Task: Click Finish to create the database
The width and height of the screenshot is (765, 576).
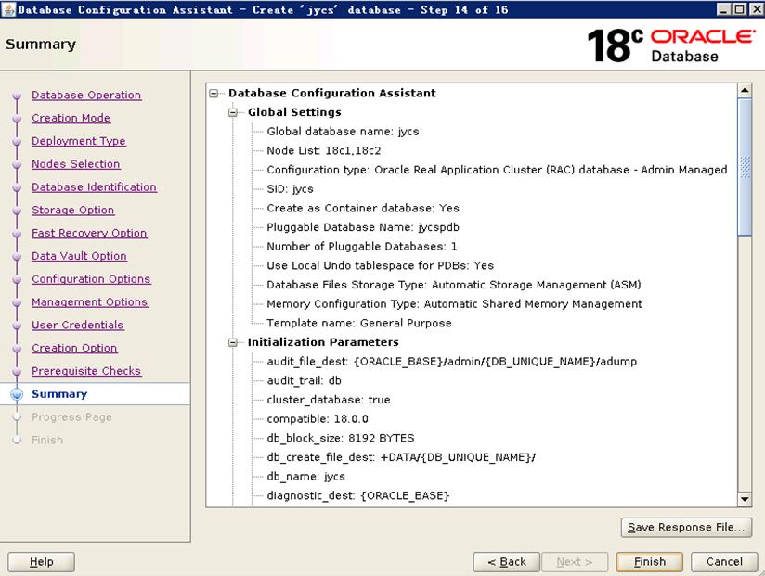Action: tap(649, 562)
